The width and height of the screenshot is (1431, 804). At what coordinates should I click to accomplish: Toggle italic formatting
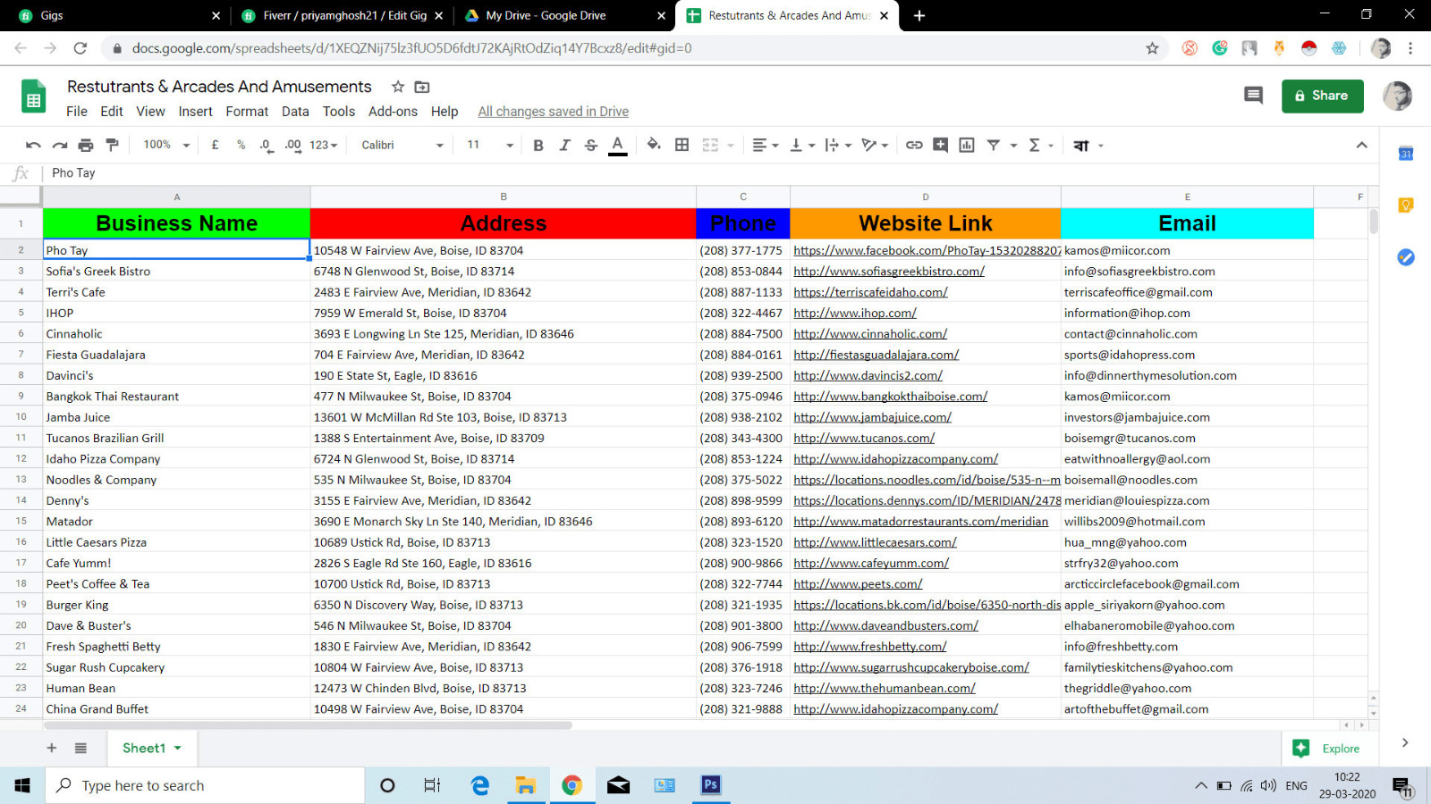[x=564, y=145]
